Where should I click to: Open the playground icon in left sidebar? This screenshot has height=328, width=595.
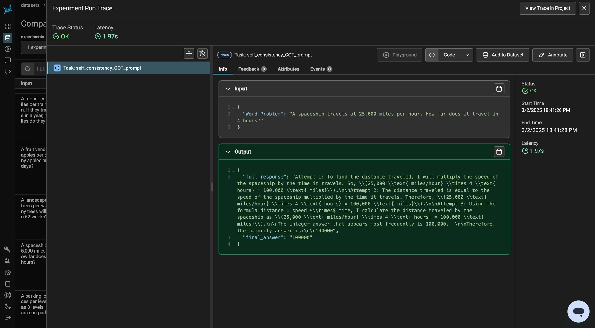pos(7,49)
